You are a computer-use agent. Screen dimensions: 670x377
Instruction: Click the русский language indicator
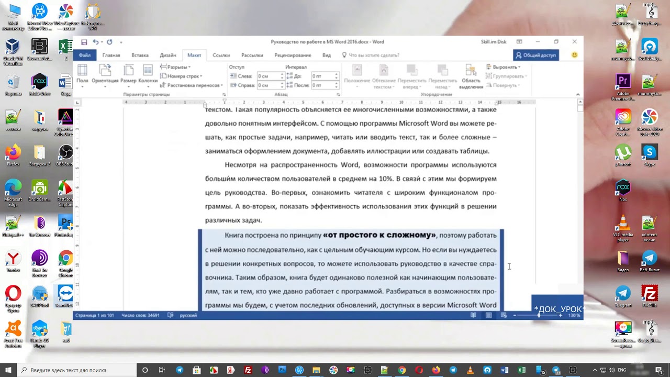(x=188, y=315)
